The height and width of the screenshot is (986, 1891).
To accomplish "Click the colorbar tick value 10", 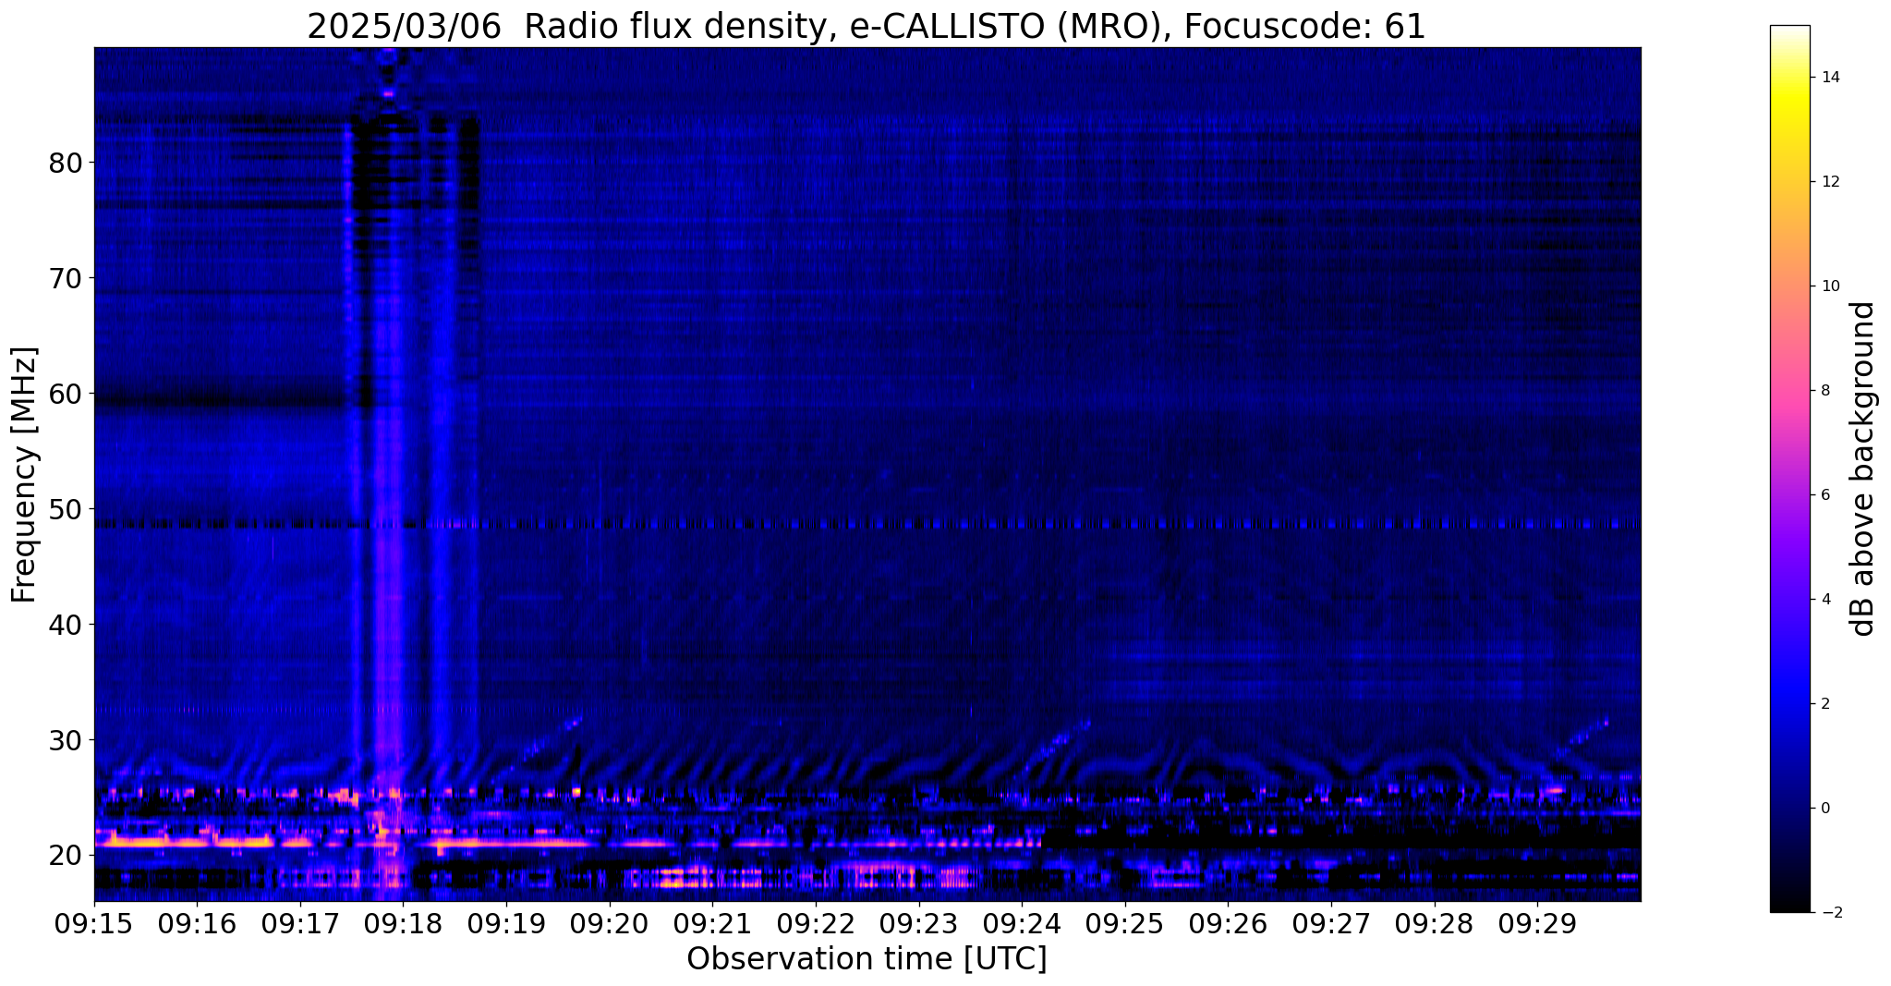I will 1830,286.
